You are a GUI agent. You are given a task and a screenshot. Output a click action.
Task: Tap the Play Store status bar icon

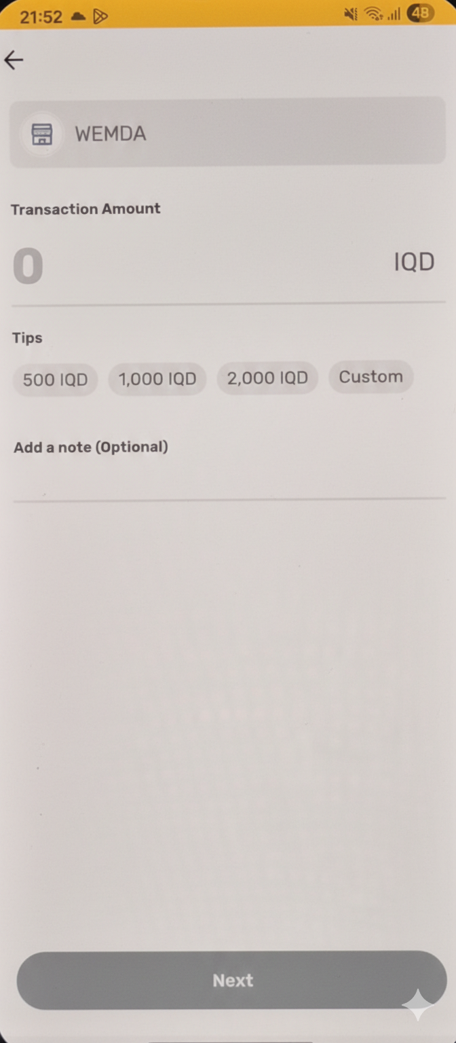pos(100,16)
